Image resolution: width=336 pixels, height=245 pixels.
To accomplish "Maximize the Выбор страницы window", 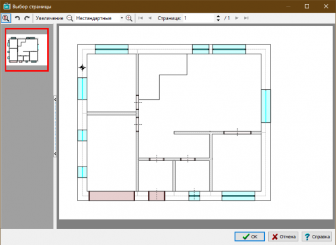I will [x=307, y=6].
